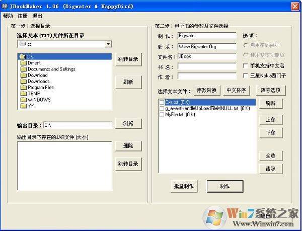
Task: Click the 联系 input with Www.Bigwater.Org
Action: [x=207, y=47]
